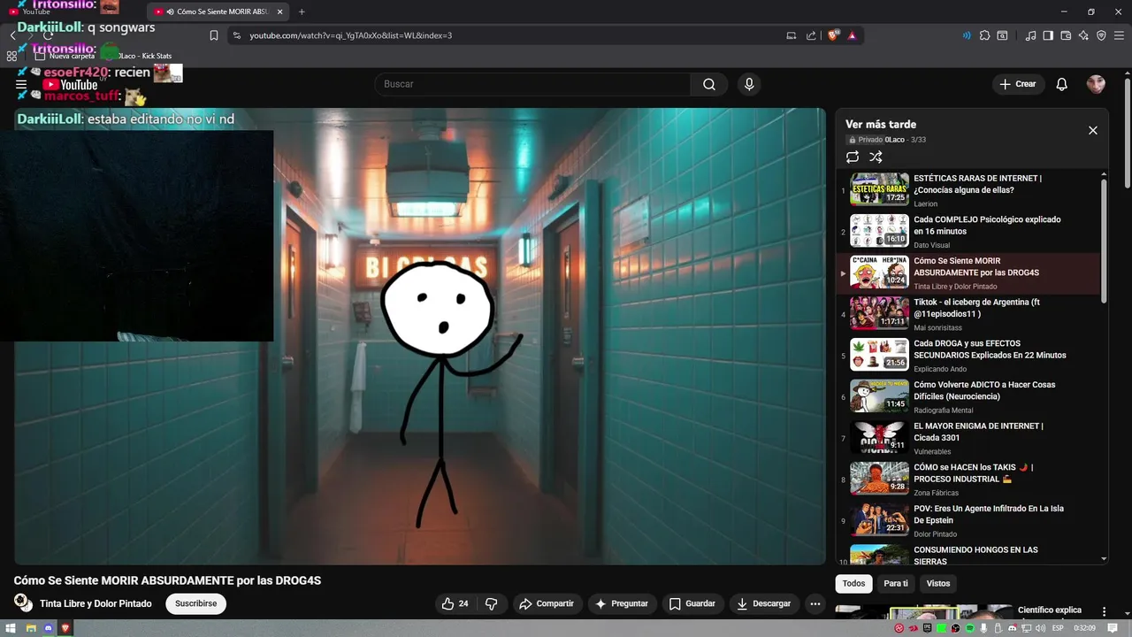Click the cast/install screen icon in address bar
This screenshot has height=637, width=1132.
(791, 35)
